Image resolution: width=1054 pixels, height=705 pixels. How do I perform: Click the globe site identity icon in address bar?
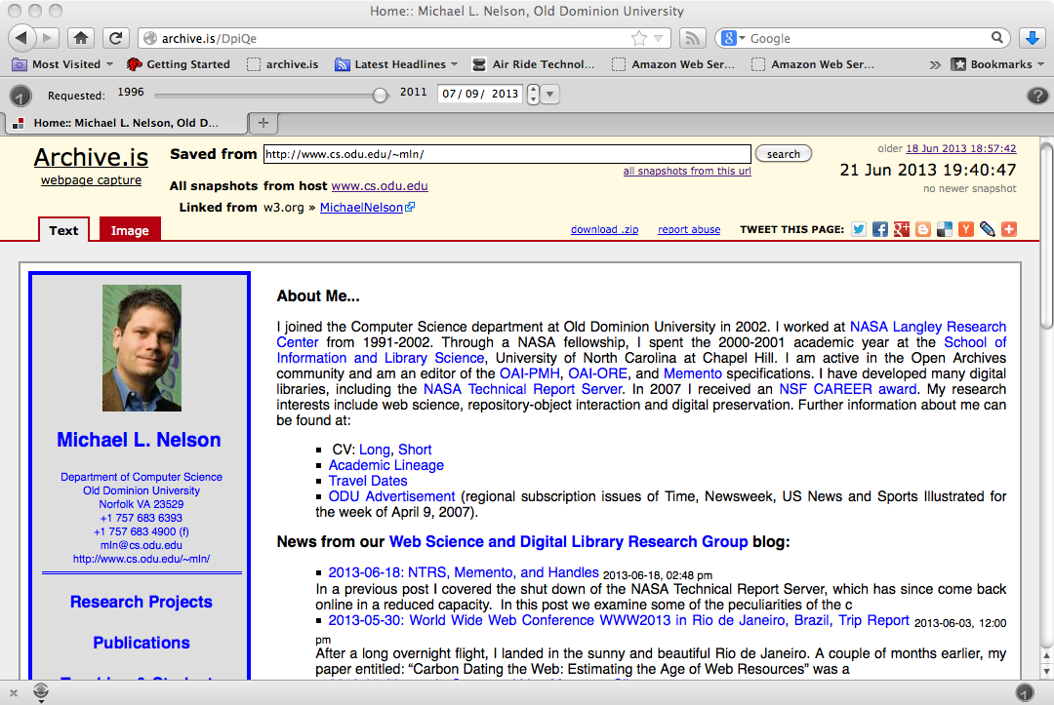(x=150, y=38)
